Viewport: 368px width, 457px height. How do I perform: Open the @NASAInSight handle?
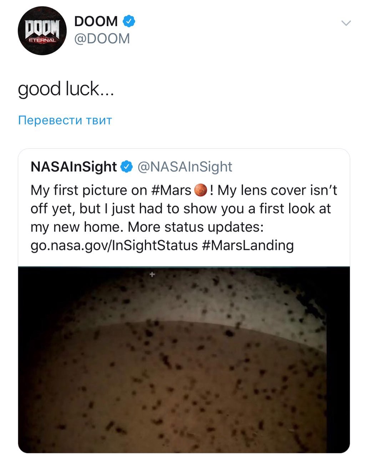coord(185,167)
